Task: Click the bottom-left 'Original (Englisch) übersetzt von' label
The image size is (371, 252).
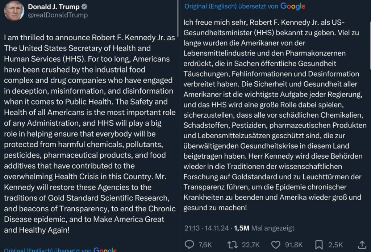Action: click(47, 250)
